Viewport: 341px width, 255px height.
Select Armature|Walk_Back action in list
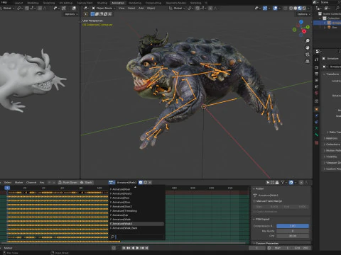[x=136, y=228]
